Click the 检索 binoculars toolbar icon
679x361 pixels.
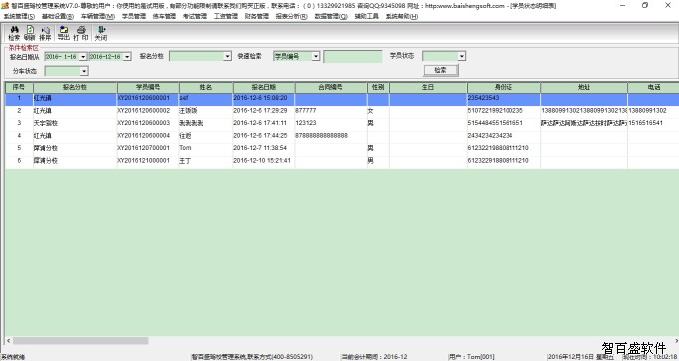coord(14,33)
